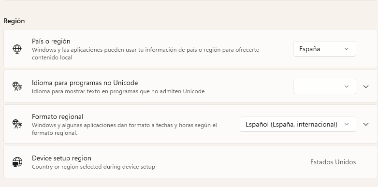378x187 pixels.
Task: Click the Formato regional title text
Action: click(x=58, y=116)
